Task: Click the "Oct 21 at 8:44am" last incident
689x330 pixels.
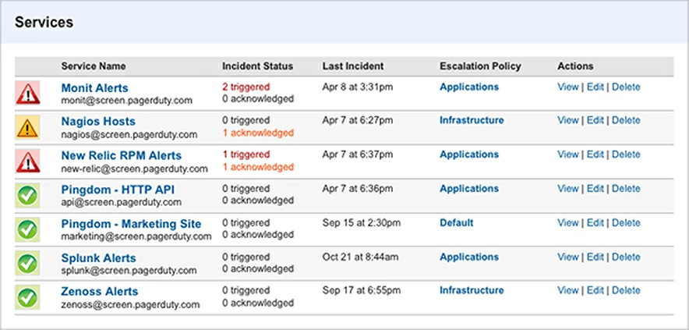Action: coord(360,257)
